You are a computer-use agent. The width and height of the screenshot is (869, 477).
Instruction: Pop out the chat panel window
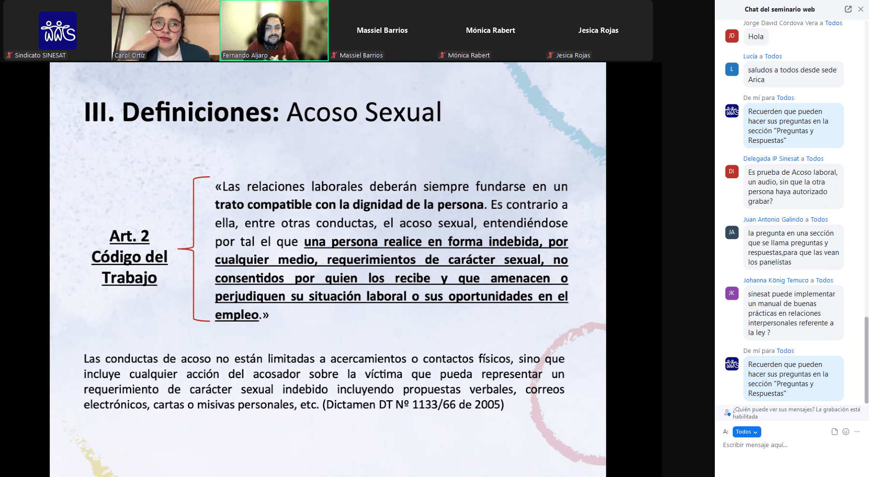[x=848, y=9]
